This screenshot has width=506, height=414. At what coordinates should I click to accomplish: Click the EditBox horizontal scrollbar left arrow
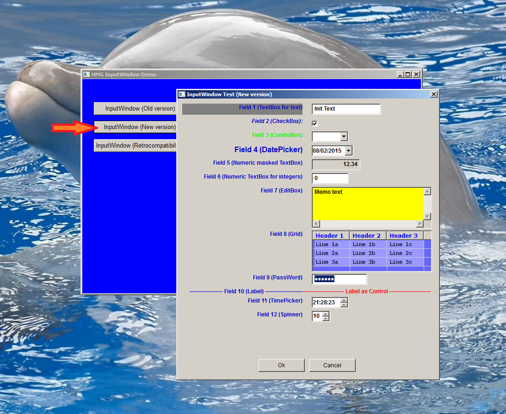(x=315, y=224)
